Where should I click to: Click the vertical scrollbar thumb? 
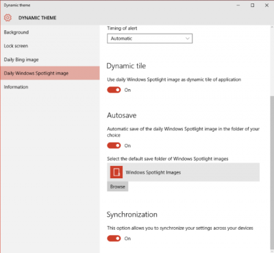pos(272,173)
